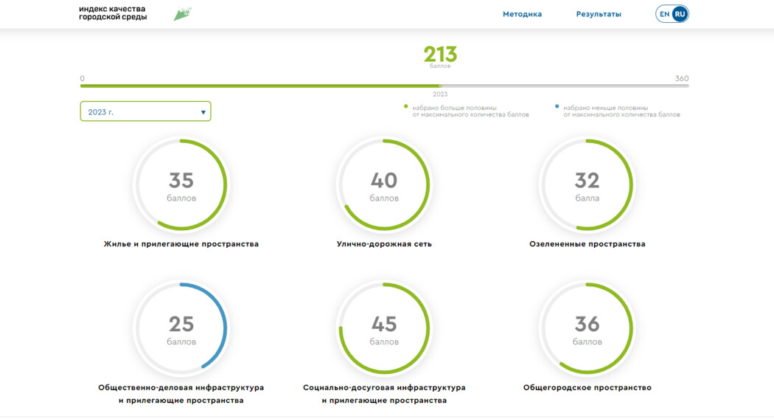Open 'Жилье и прилегающие пространства' label
774x419 pixels.
pos(181,244)
